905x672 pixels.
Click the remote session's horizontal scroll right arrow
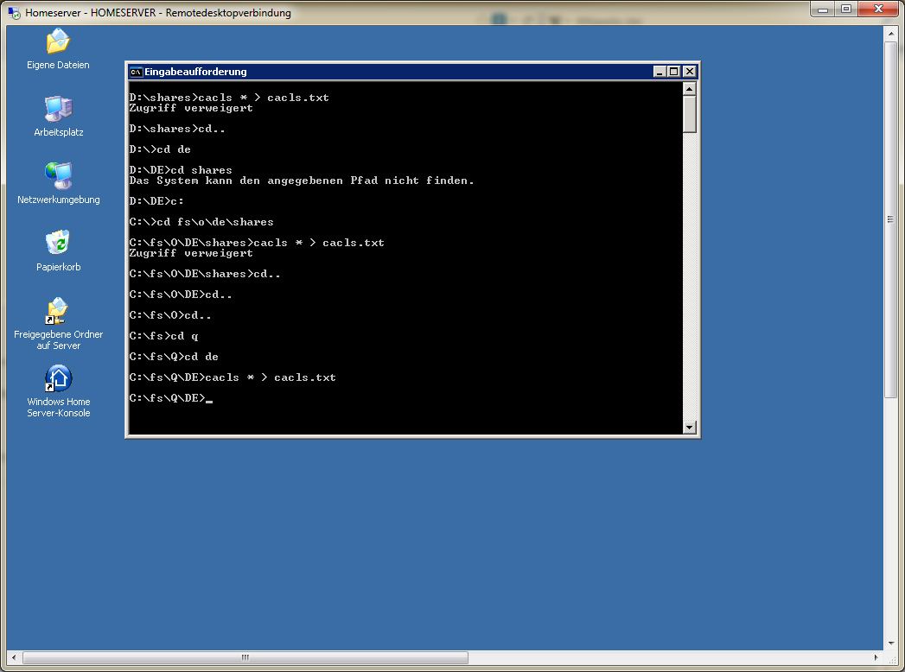point(876,657)
